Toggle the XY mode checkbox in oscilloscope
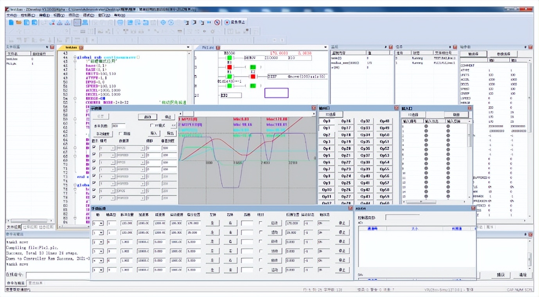 point(152,126)
